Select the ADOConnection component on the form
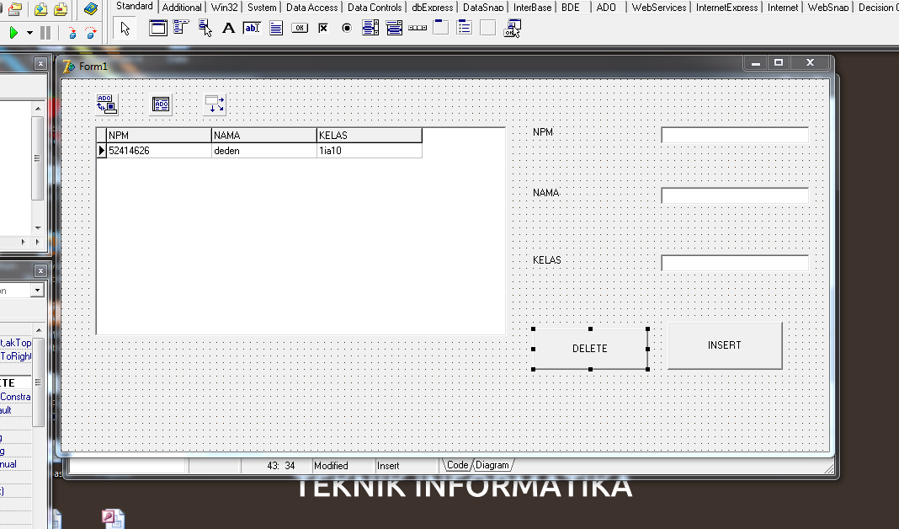Screen dimensions: 899x529 pos(106,104)
